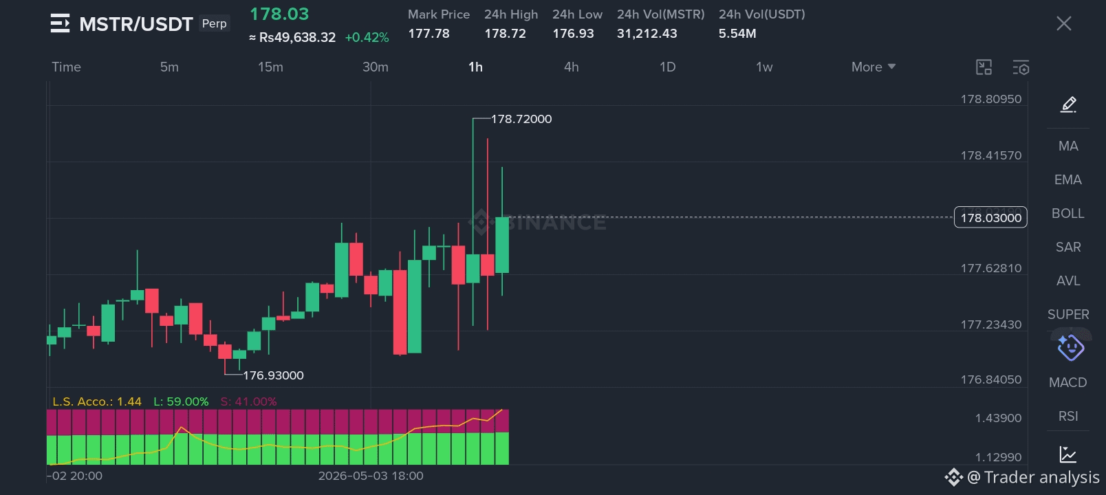This screenshot has height=495, width=1106.
Task: Toggle the MA indicator
Action: pyautogui.click(x=1068, y=146)
